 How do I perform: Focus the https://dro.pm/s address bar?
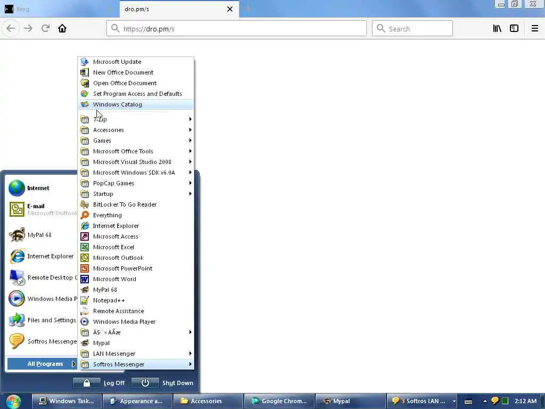click(236, 29)
